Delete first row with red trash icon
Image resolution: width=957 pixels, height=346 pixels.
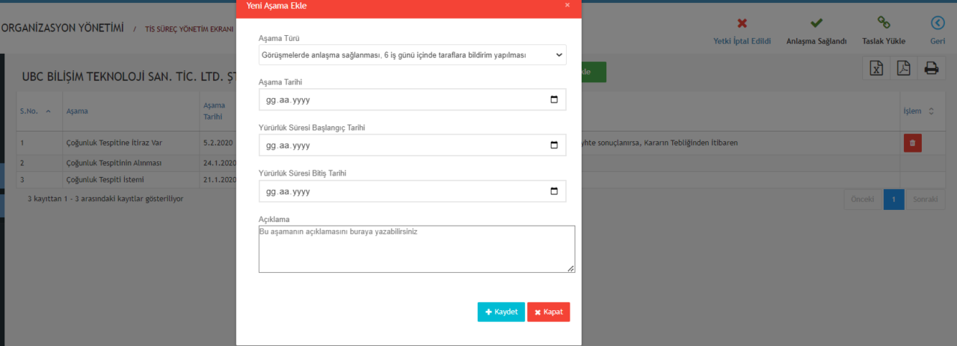[912, 143]
